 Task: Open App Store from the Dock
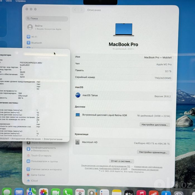166,192
